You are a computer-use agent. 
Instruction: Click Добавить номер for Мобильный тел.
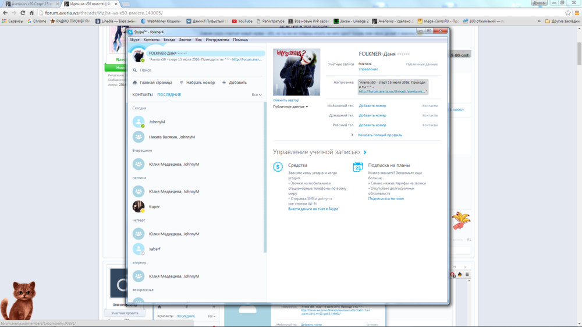(x=372, y=106)
